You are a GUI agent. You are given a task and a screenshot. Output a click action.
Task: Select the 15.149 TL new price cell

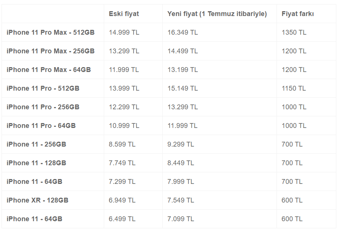pyautogui.click(x=183, y=88)
